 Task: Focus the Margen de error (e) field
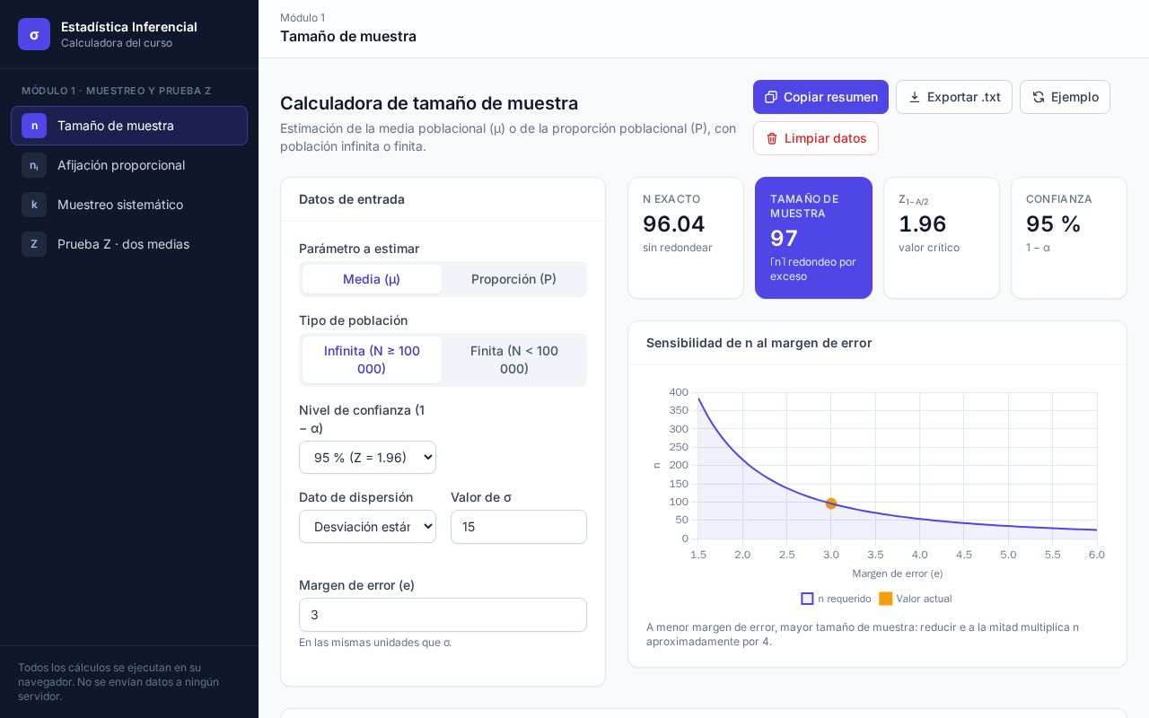coord(443,615)
